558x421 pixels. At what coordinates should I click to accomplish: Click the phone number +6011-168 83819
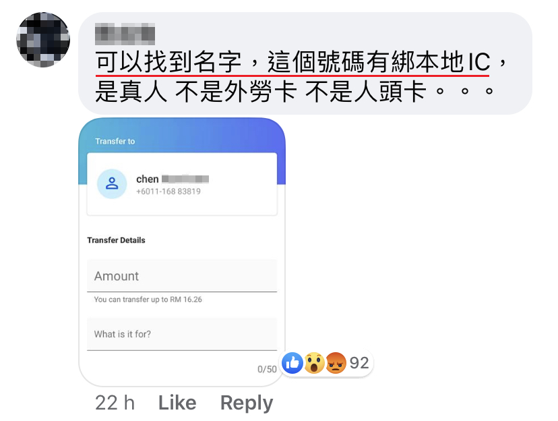168,192
